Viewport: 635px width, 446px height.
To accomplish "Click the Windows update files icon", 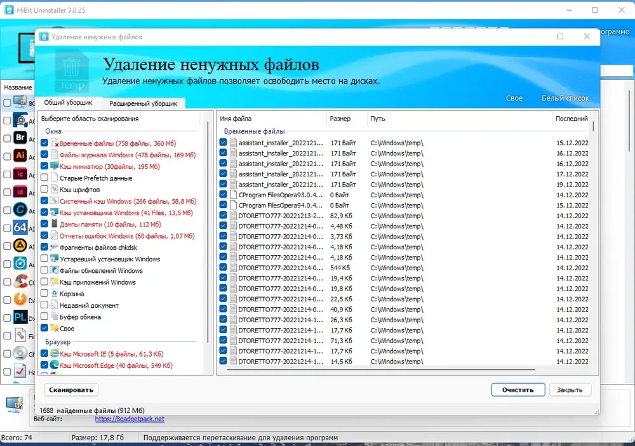I will tap(54, 270).
